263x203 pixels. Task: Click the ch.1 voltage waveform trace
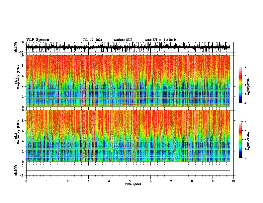(128, 47)
